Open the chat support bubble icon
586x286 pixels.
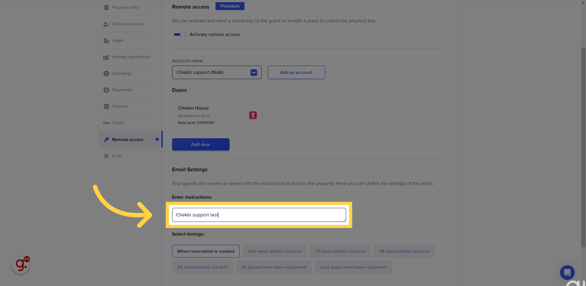point(567,272)
